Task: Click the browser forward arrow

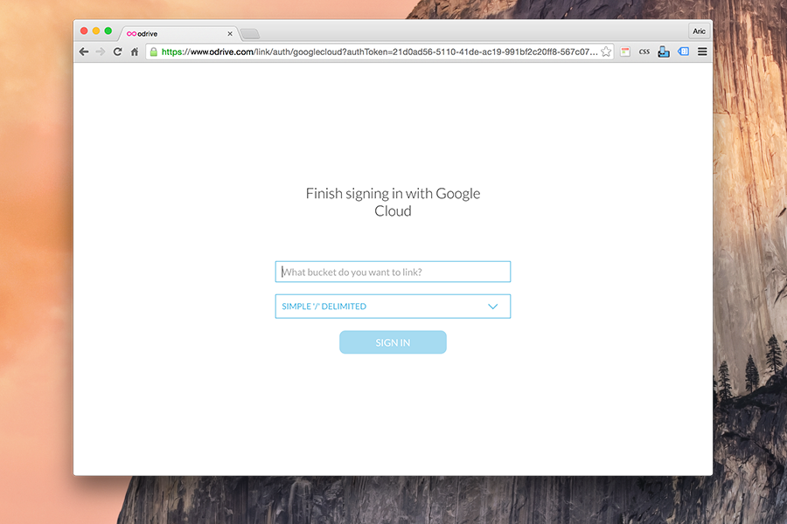Action: (x=101, y=52)
